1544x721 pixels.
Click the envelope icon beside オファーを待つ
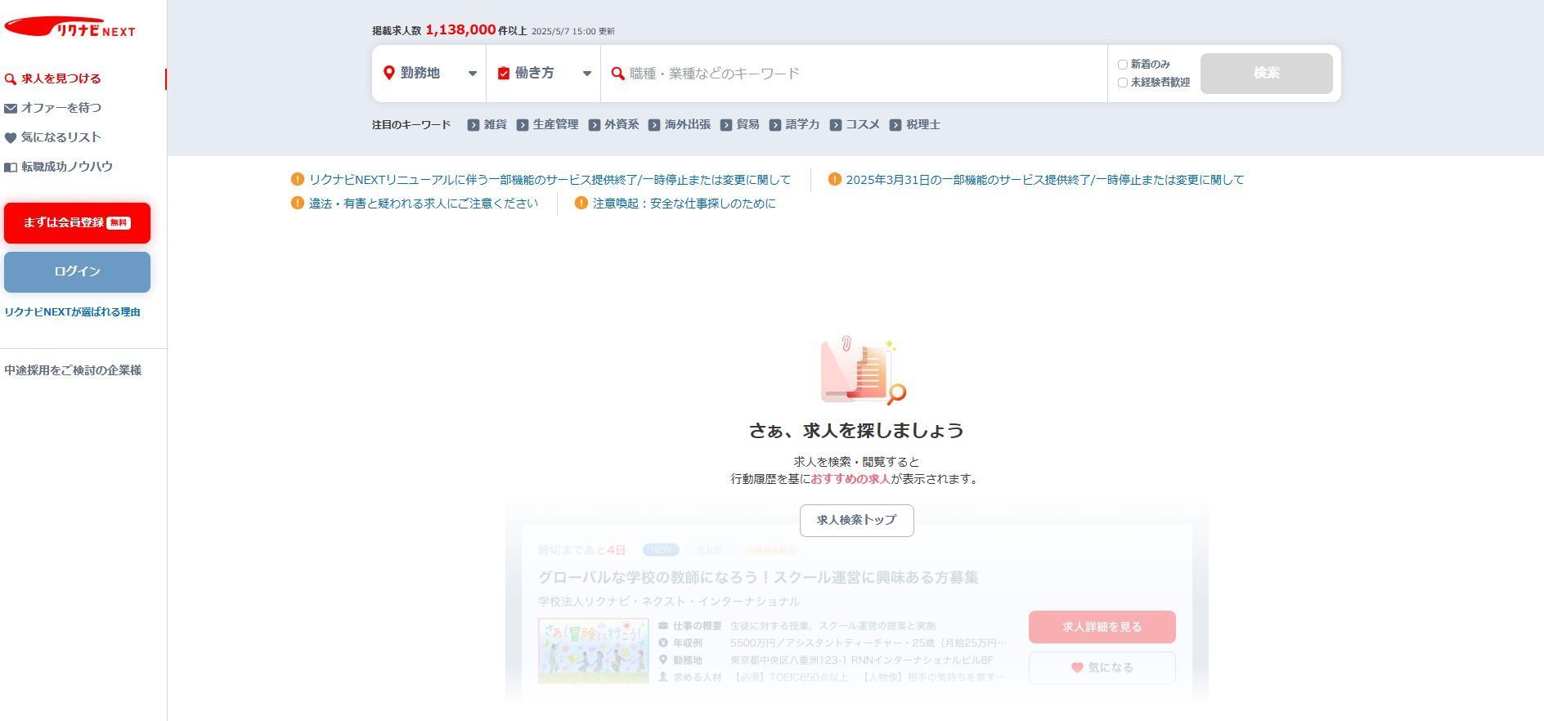pyautogui.click(x=11, y=108)
